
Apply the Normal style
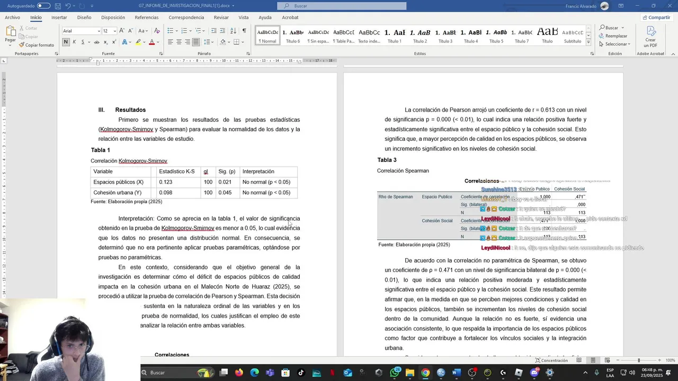(x=267, y=35)
